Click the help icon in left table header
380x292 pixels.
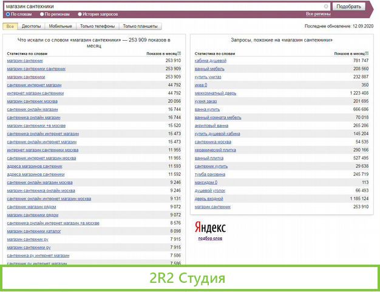click(x=180, y=54)
